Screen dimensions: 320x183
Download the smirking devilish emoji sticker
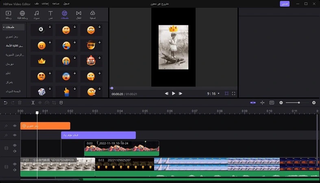pyautogui.click(x=75, y=27)
